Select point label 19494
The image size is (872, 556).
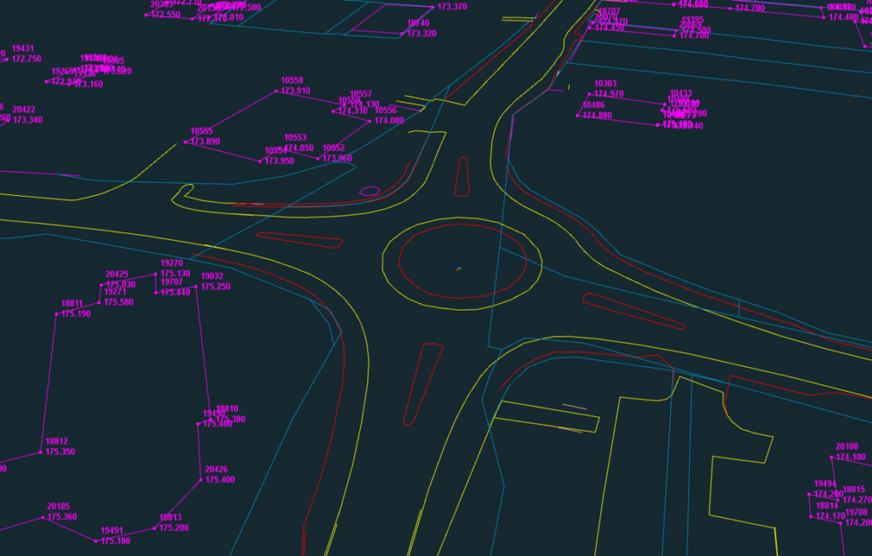point(825,484)
